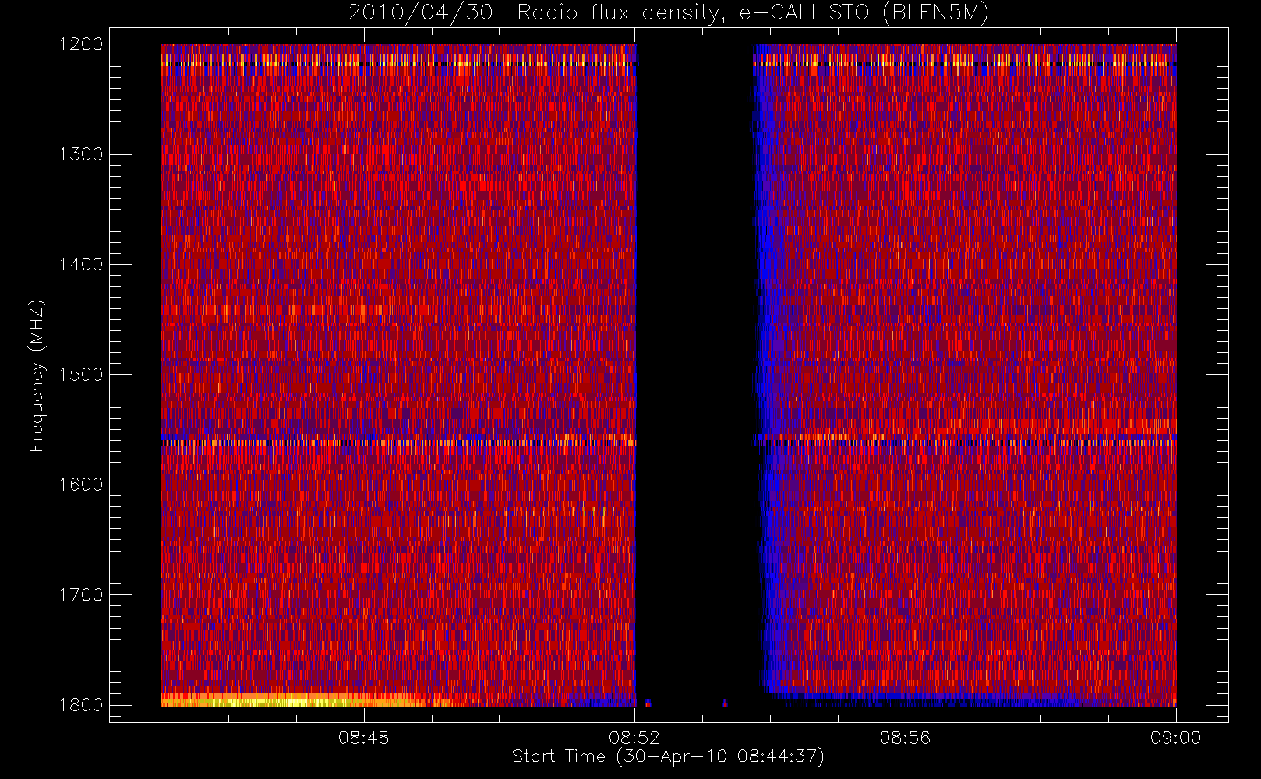Click the 08:52 time tick label

[634, 738]
